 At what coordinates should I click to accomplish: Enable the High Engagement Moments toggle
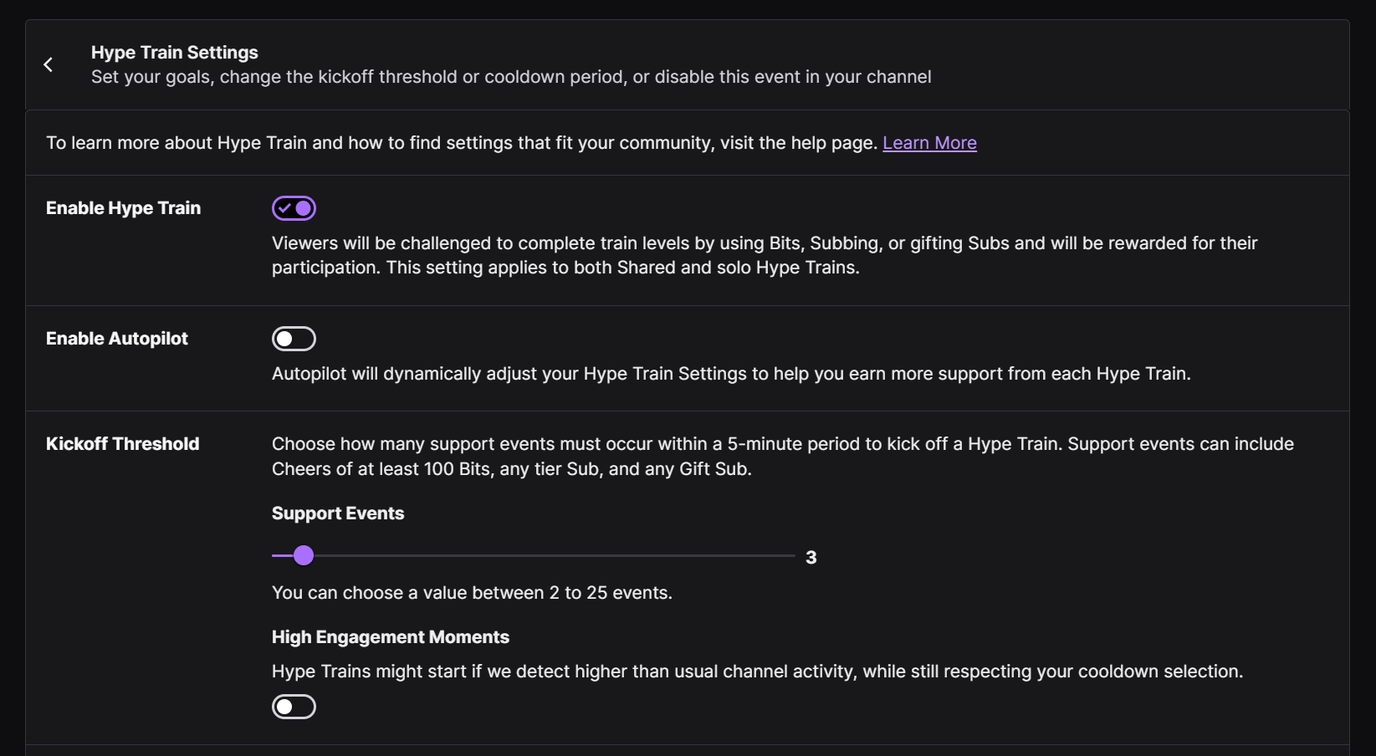294,707
